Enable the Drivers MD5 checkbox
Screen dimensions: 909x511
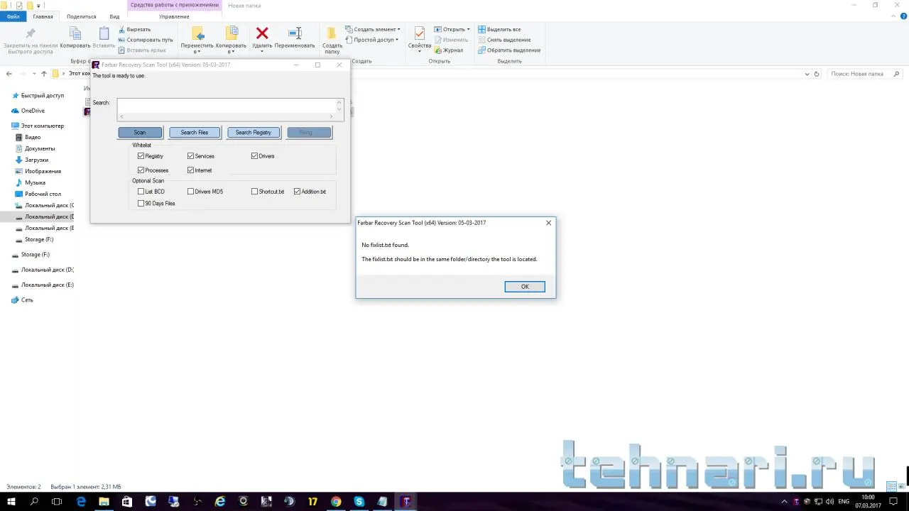click(190, 192)
